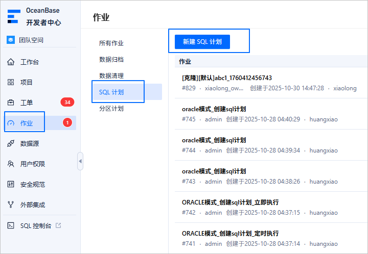Click the gauge icon next to 作业
The image size is (368, 254).
(11, 123)
